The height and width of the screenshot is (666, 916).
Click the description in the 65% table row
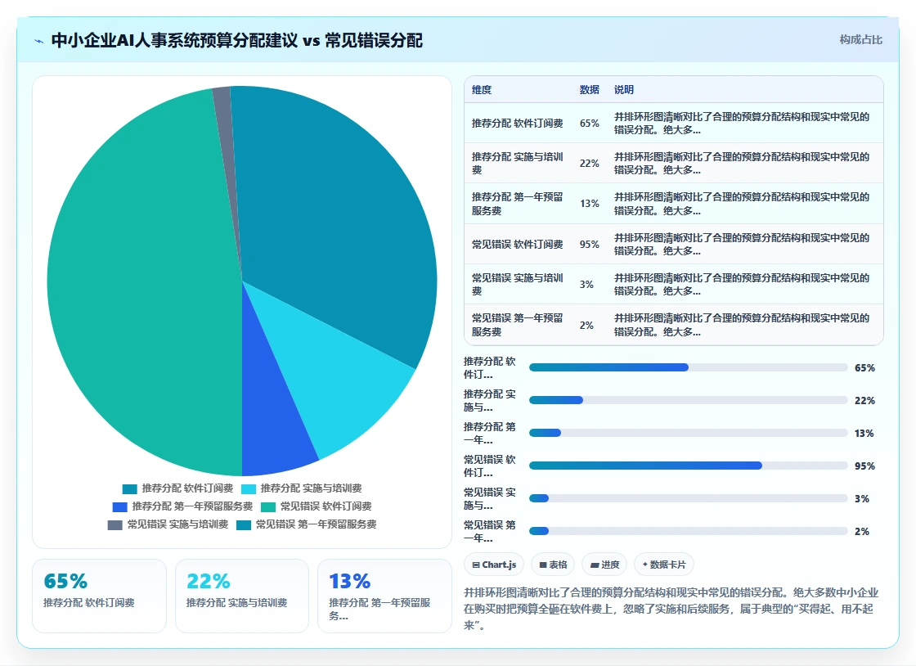(x=742, y=124)
